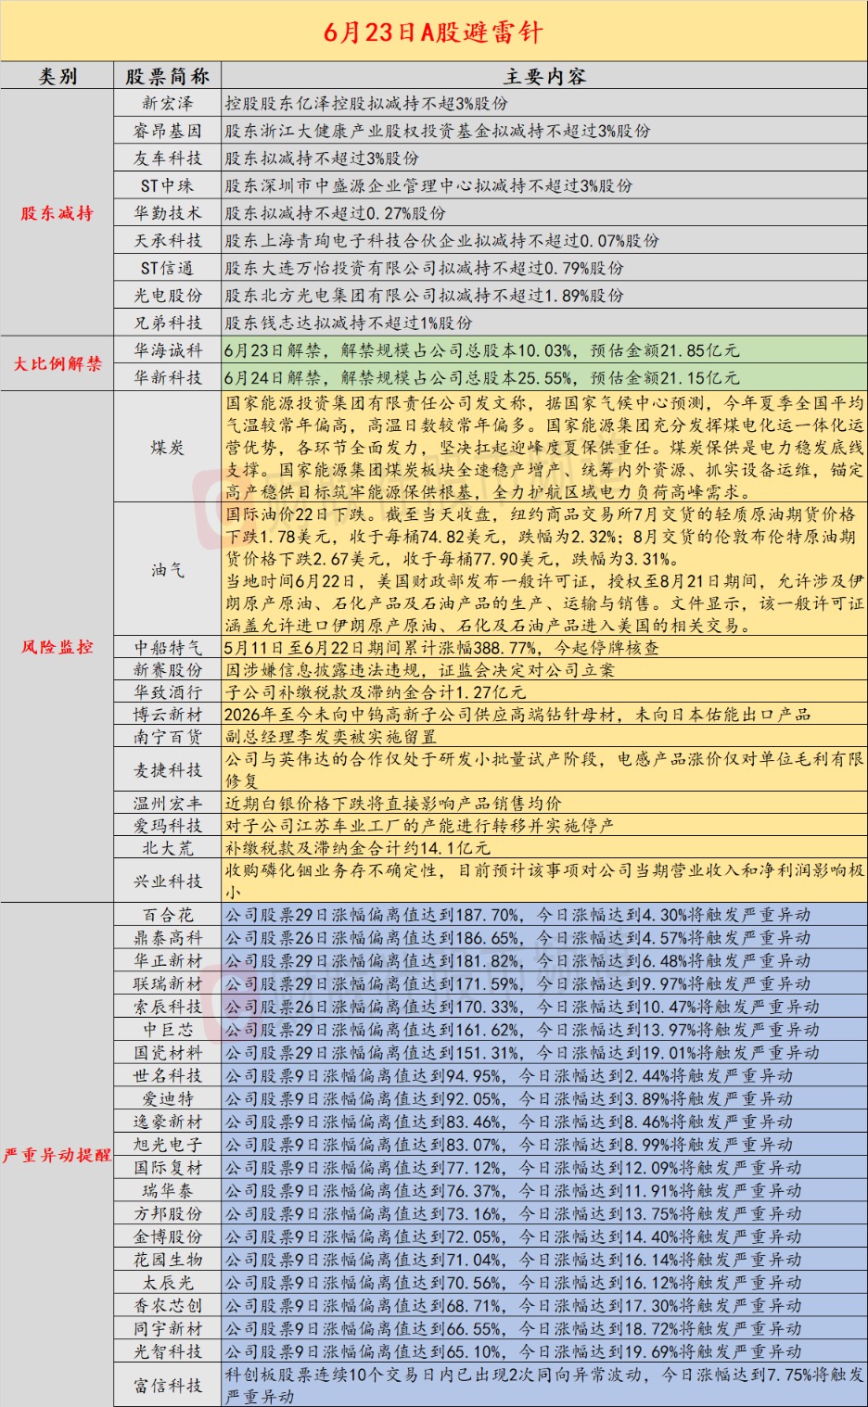Viewport: 868px width, 1407px height.
Task: Select stock name 华海诚科
Action: pos(168,350)
